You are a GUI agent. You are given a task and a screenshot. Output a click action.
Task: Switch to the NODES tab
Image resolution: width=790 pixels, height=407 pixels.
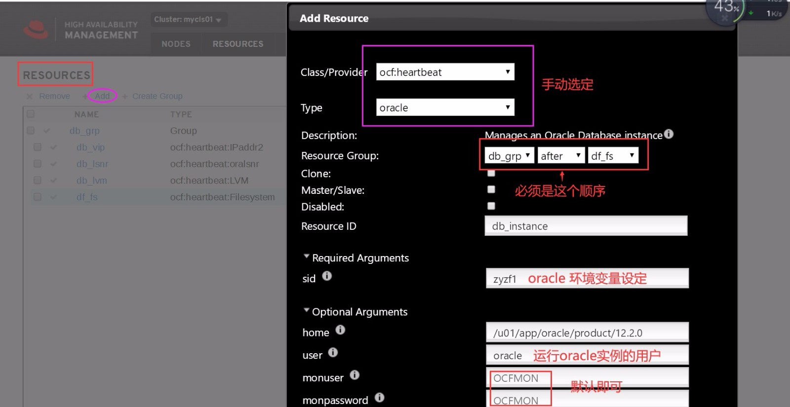tap(176, 44)
